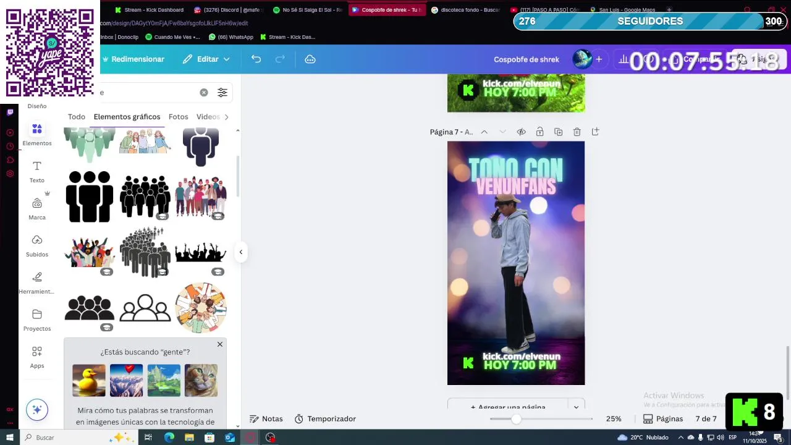Select the three black figures people graphic

[90, 197]
